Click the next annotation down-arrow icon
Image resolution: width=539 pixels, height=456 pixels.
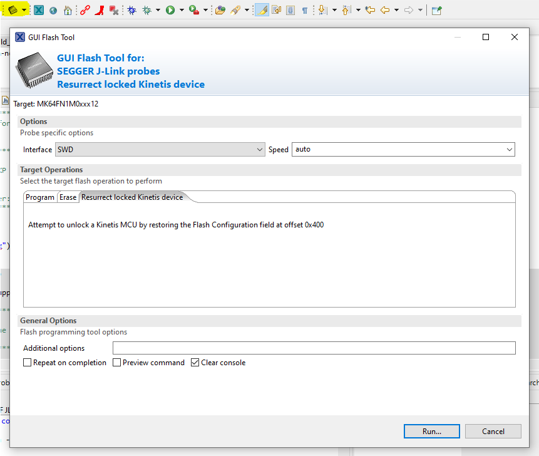point(322,10)
